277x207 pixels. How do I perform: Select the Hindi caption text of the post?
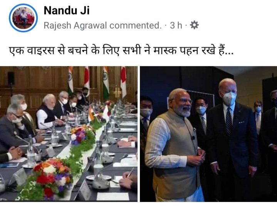tap(121, 51)
